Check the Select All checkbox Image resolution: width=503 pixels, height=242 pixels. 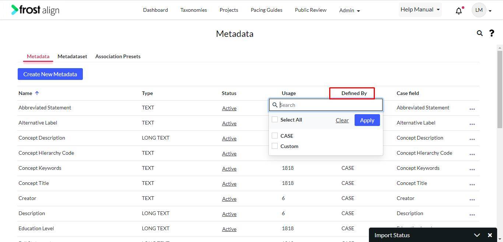(x=275, y=119)
